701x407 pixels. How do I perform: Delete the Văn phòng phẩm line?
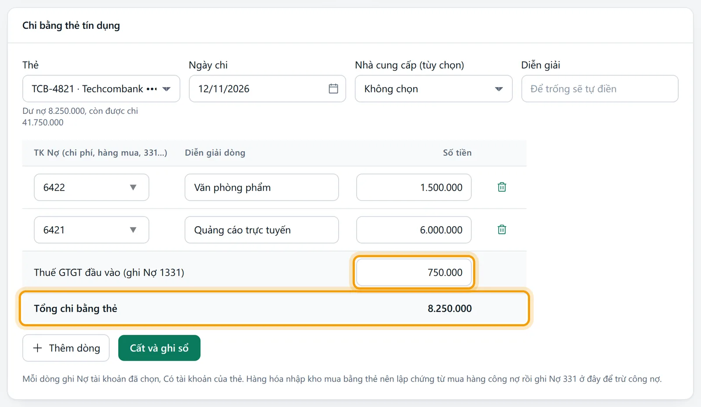pyautogui.click(x=502, y=187)
